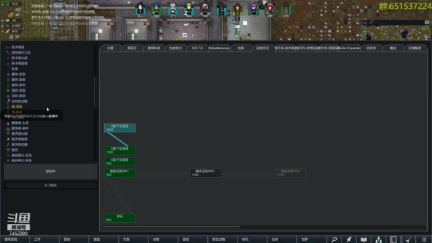Click the door-panel icon in bottom bar
Screen dimensions: 432x243
[x=394, y=240]
